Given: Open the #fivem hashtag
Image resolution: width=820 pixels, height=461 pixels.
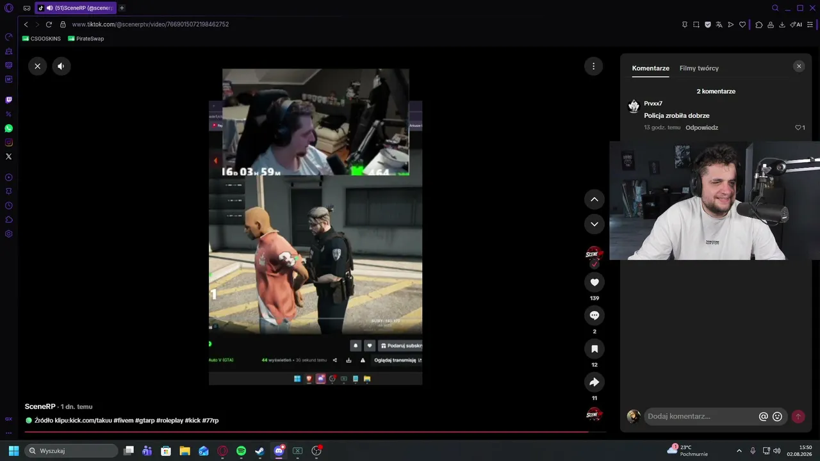Looking at the screenshot, I should click(x=124, y=421).
